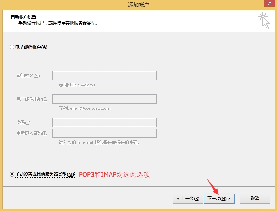Image resolution: width=277 pixels, height=211 pixels.
Task: Click the 您的姓名 input field
Action: (x=105, y=76)
